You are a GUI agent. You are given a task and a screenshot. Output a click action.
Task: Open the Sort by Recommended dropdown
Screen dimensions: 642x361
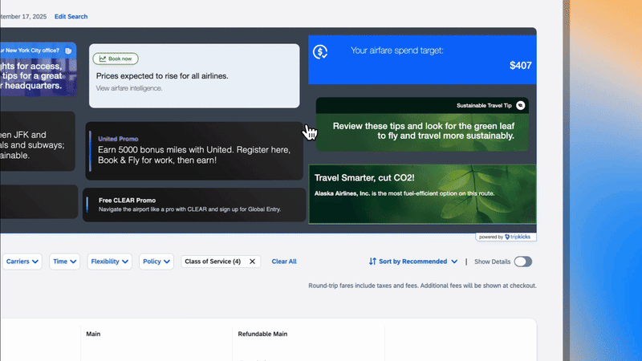pyautogui.click(x=413, y=262)
